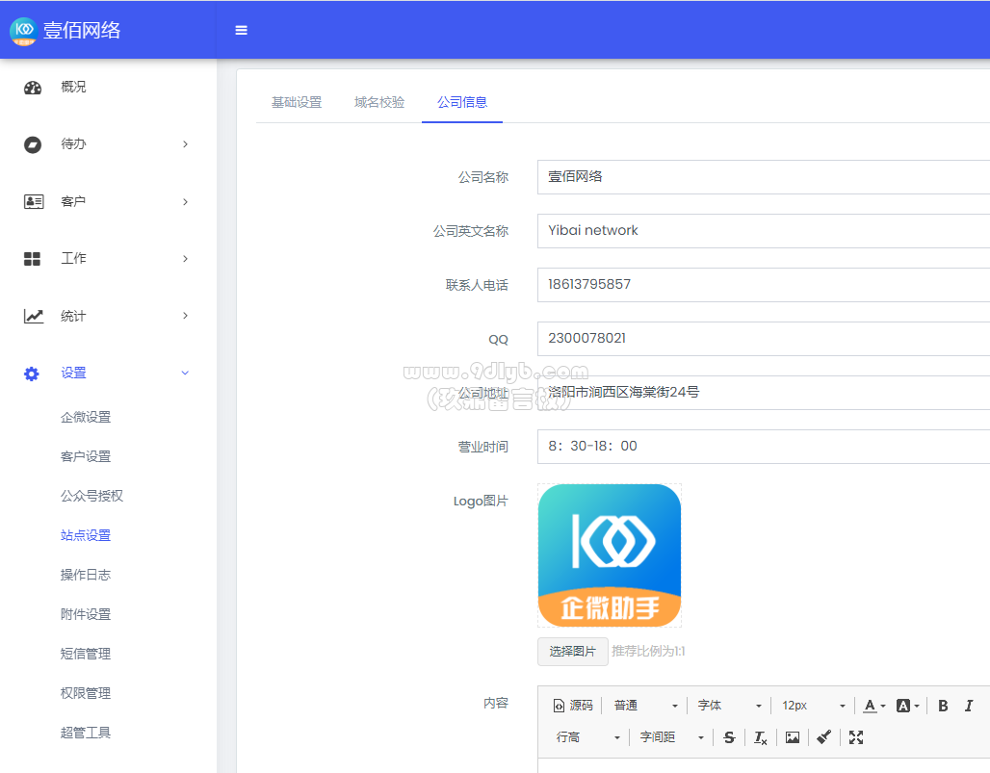The image size is (990, 773).
Task: Click the 设置 gear icon
Action: [32, 374]
